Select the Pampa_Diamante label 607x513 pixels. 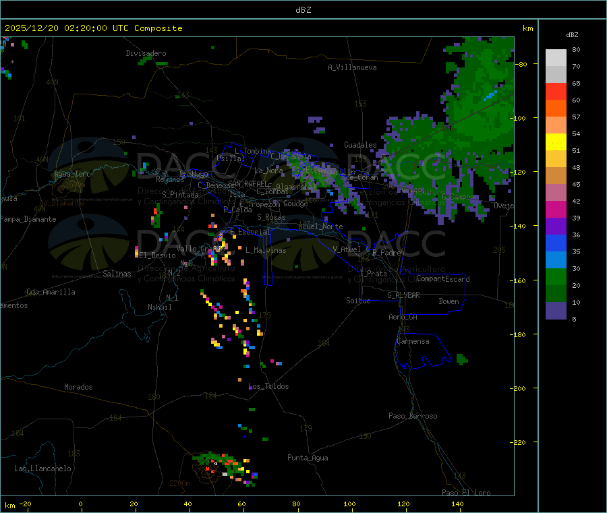click(x=28, y=219)
